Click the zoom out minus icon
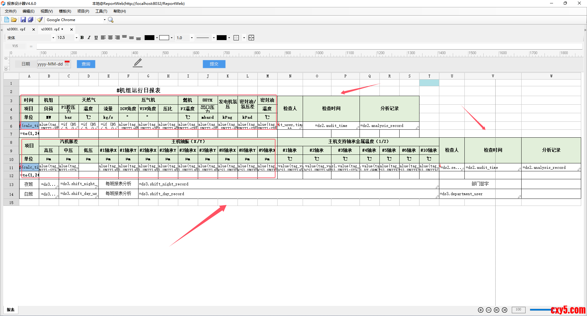Viewport: 587px width, 316px height. [489, 310]
